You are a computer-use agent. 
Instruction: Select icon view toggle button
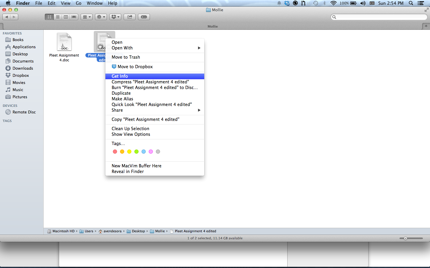pos(50,17)
